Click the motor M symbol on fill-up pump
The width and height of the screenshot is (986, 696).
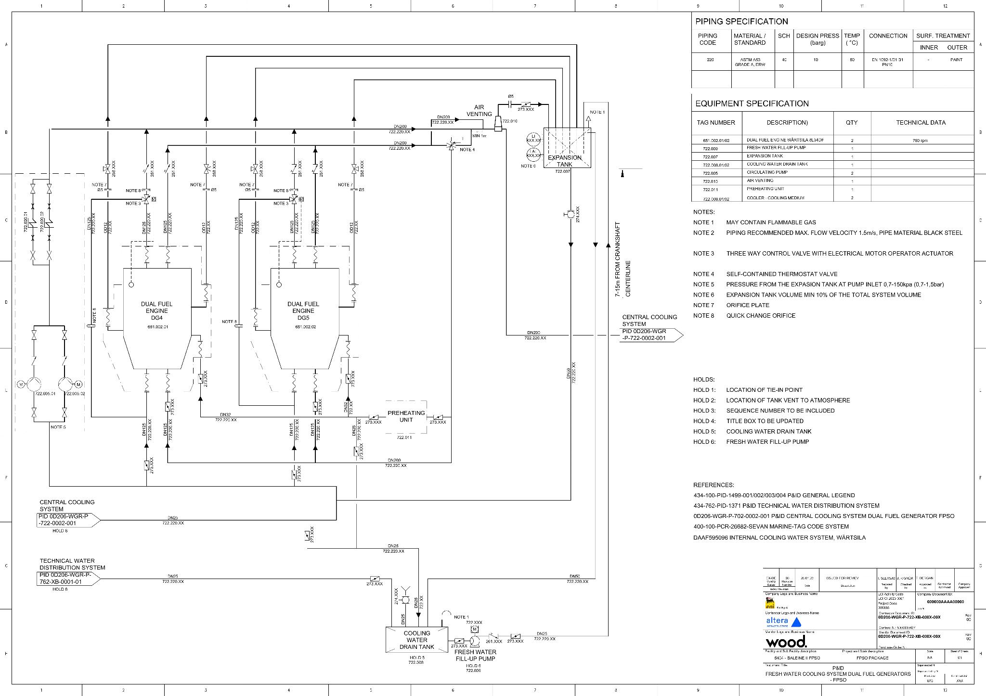click(474, 630)
